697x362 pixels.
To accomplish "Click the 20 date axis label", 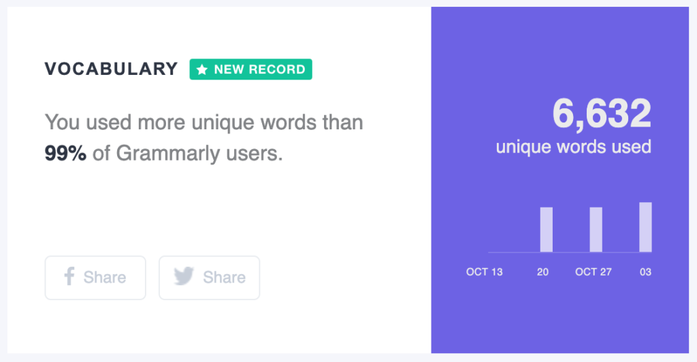I will 542,272.
